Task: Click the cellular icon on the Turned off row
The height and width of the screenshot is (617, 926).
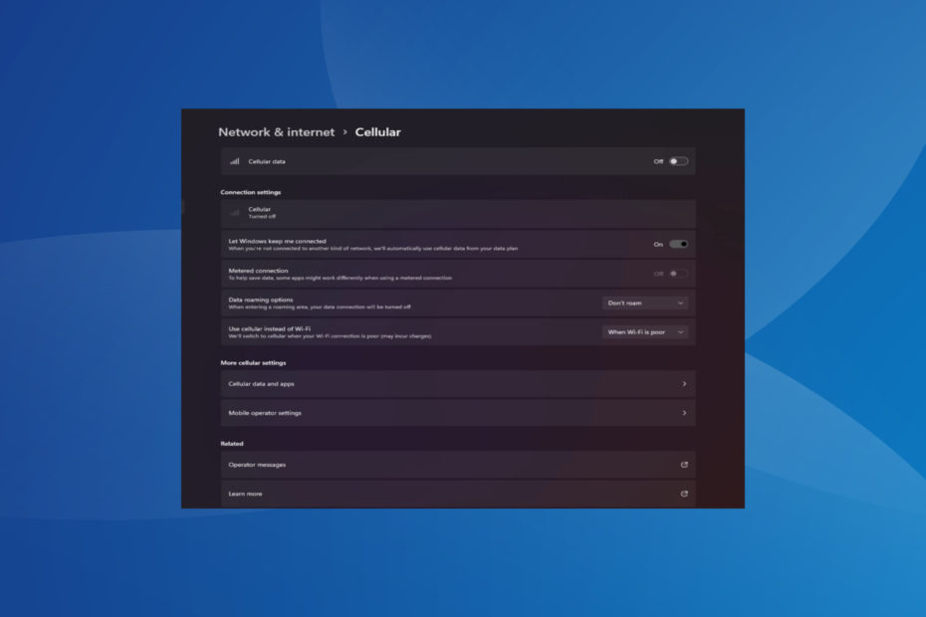Action: [x=235, y=211]
